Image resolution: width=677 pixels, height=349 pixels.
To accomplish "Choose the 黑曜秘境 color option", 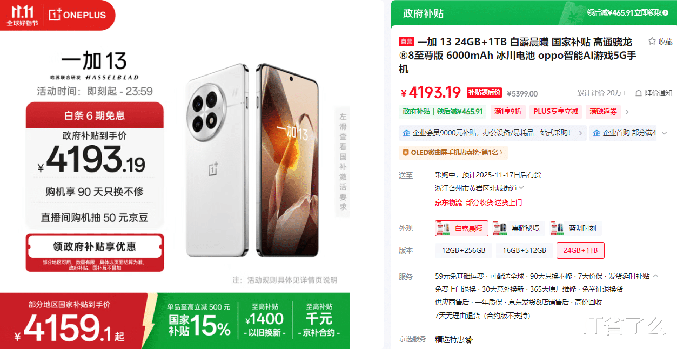I will (x=517, y=228).
